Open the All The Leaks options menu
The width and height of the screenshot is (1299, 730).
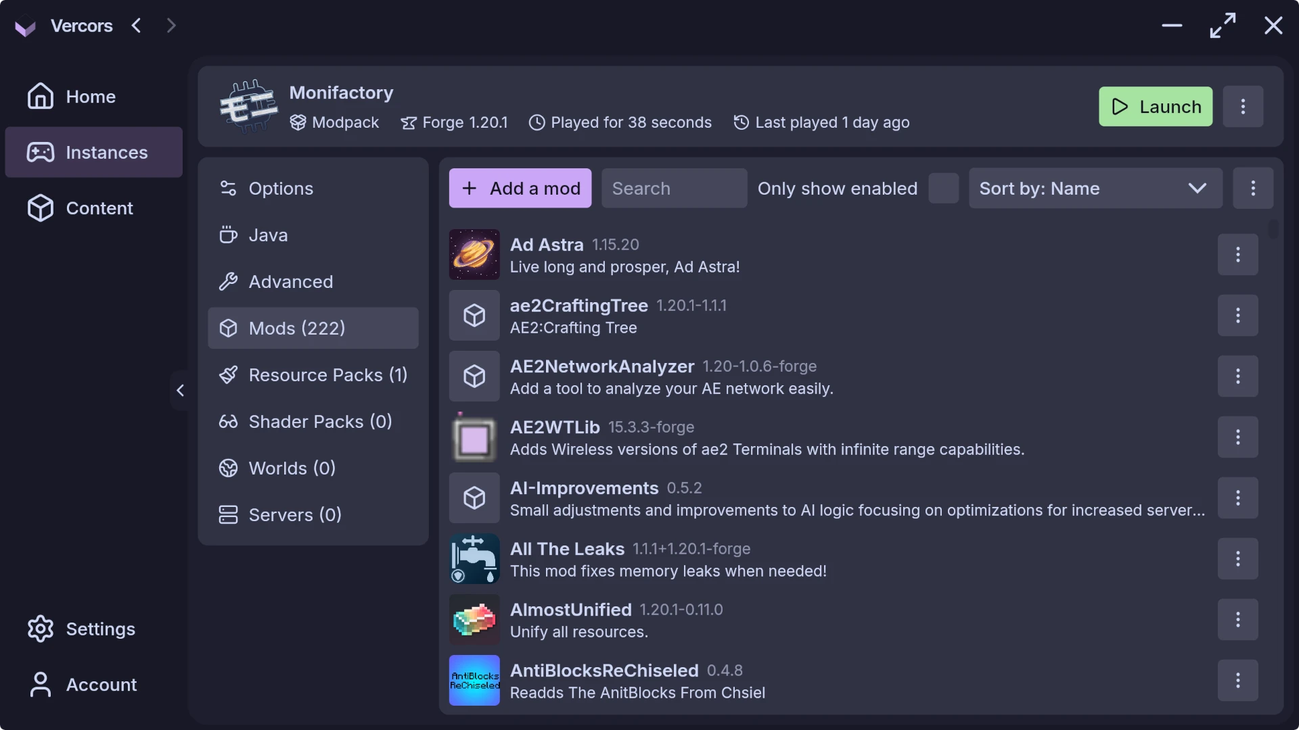coord(1238,558)
